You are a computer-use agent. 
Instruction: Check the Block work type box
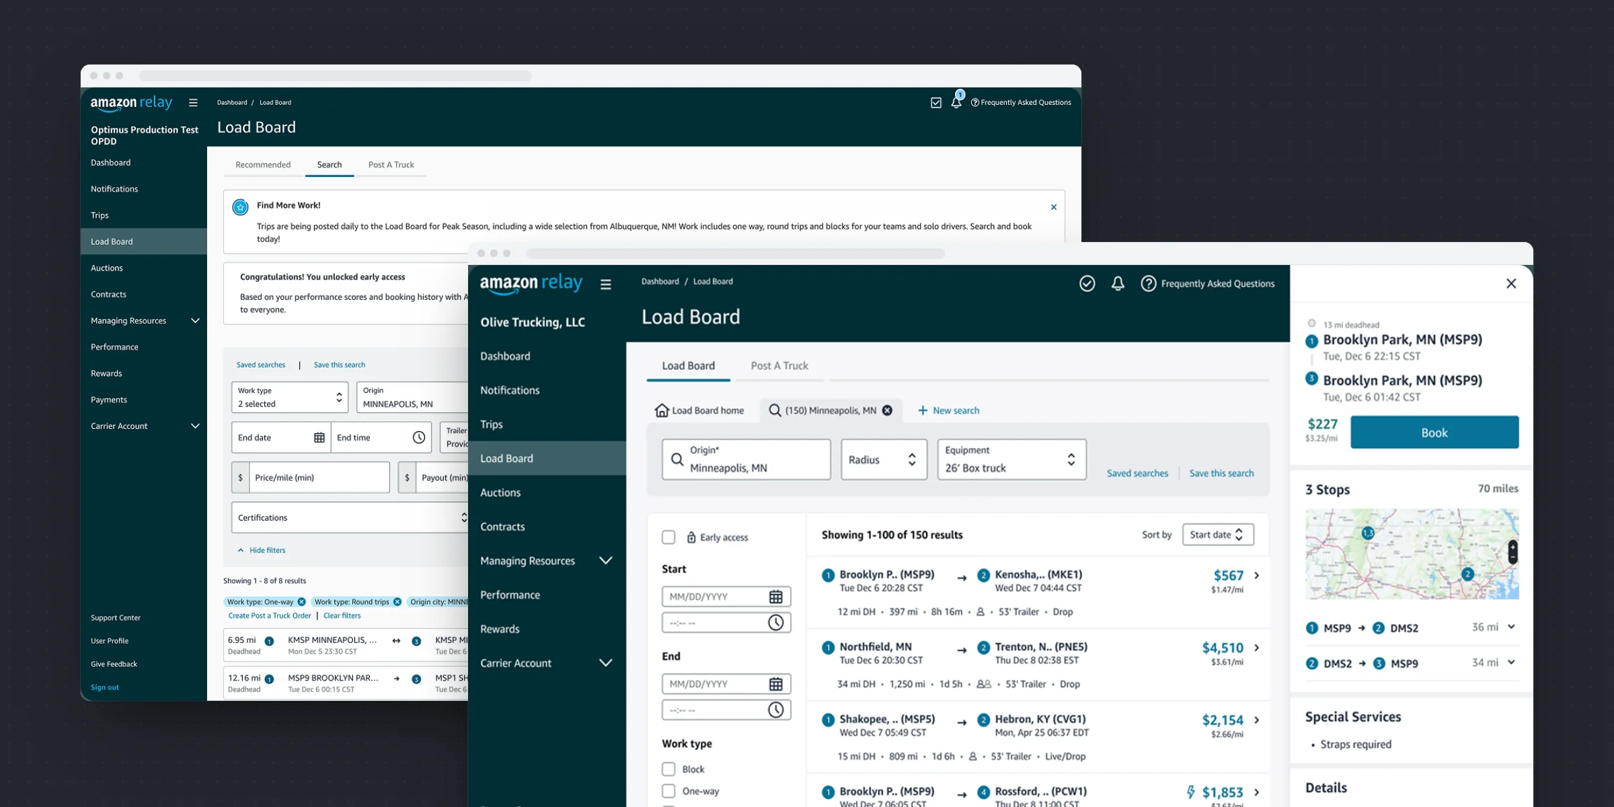668,769
